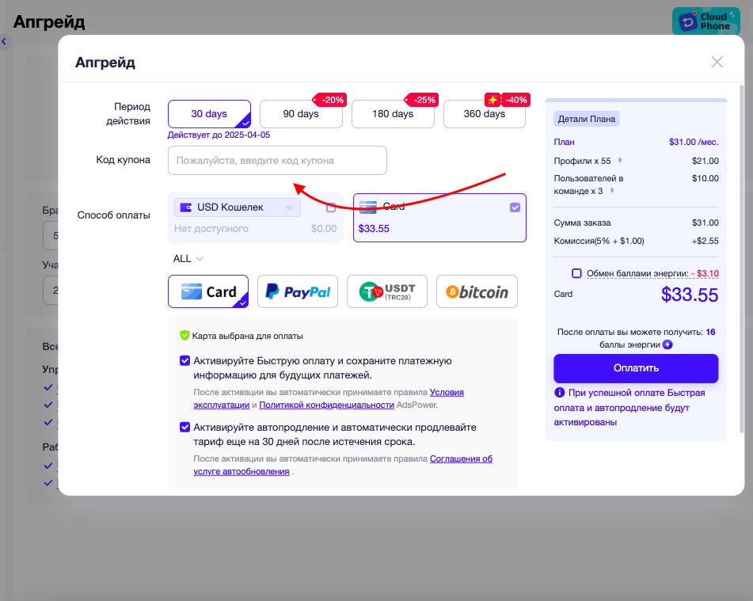
Task: Click the $33.55 total amount
Action: (x=690, y=295)
